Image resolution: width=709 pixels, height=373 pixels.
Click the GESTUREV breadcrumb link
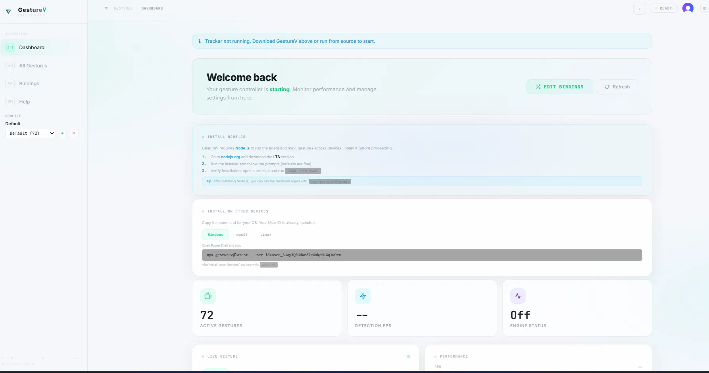coord(123,8)
